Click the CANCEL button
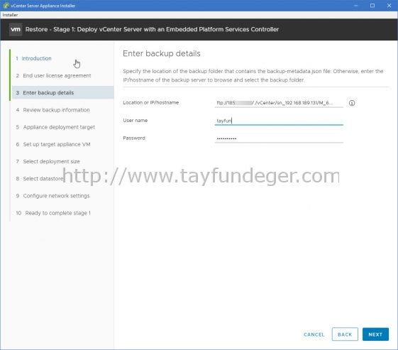This screenshot has width=398, height=350. point(314,334)
